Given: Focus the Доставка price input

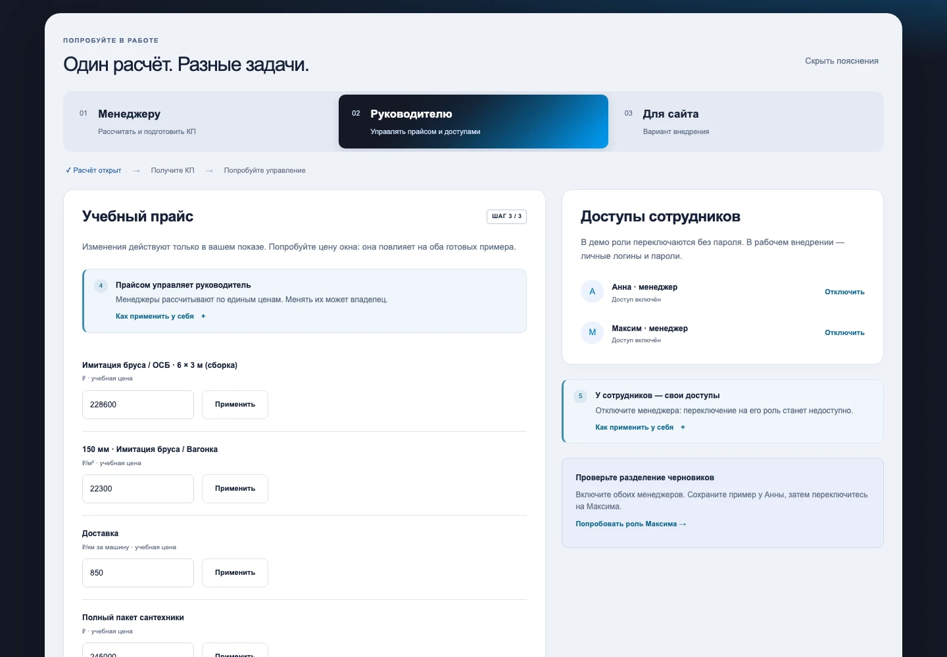Looking at the screenshot, I should tap(138, 573).
